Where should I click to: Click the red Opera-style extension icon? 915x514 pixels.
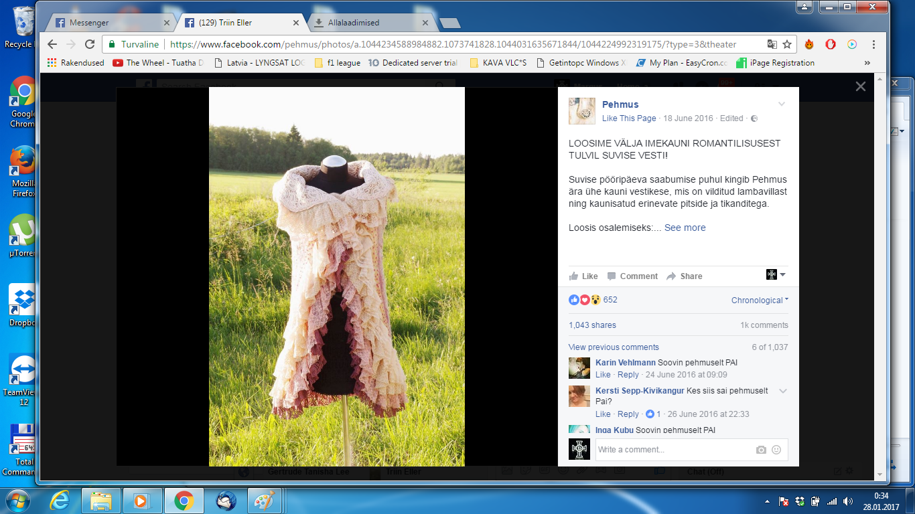(x=831, y=44)
